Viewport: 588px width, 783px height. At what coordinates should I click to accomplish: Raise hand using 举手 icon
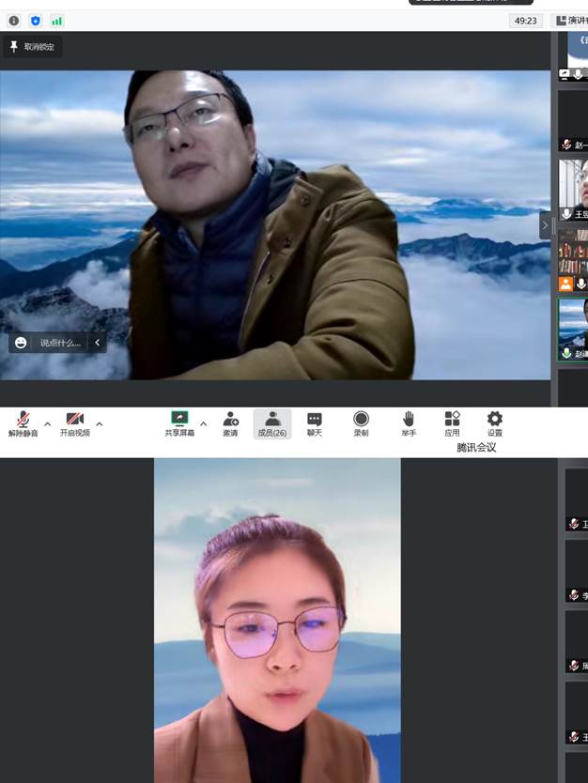[x=409, y=422]
